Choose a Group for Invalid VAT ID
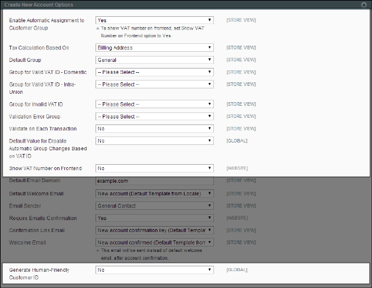The height and width of the screenshot is (288, 372). [154, 104]
